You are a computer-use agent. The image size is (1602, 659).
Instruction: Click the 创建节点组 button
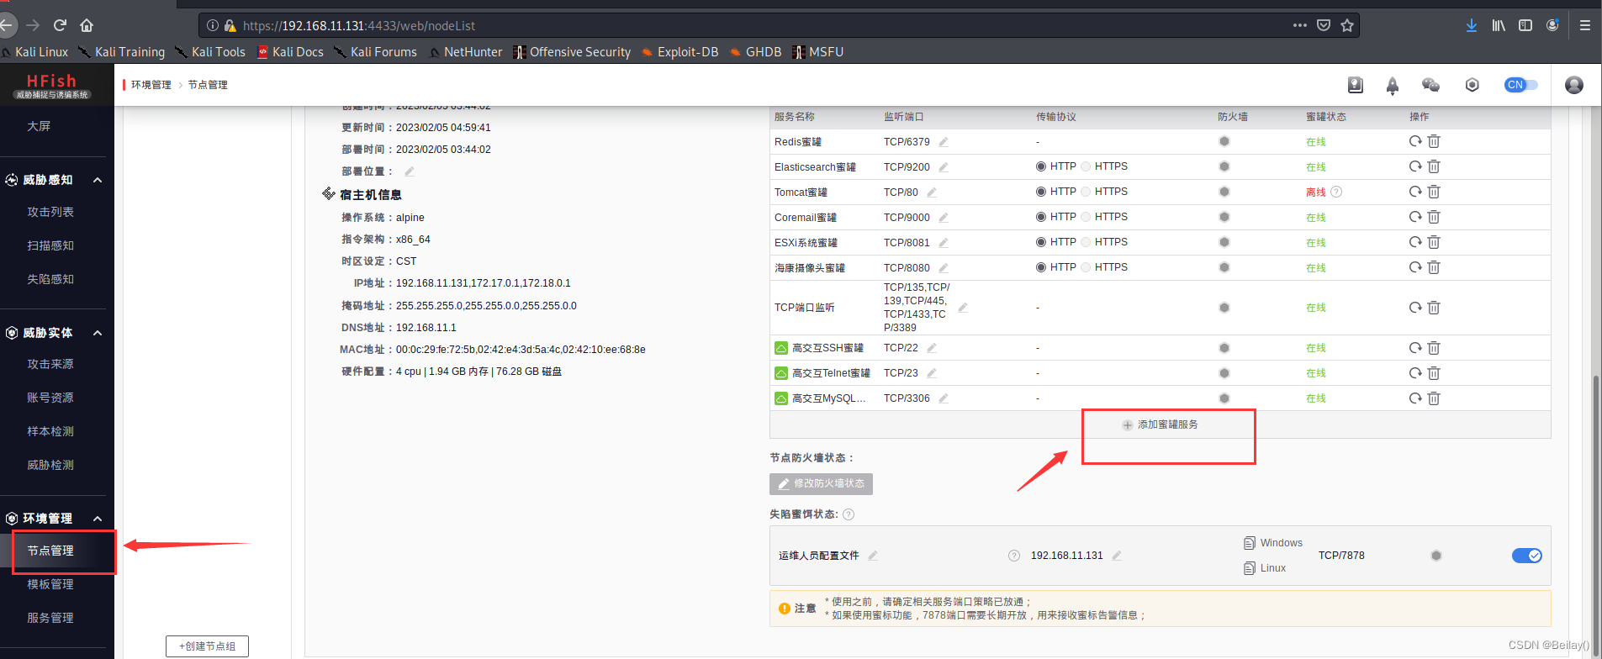[207, 646]
